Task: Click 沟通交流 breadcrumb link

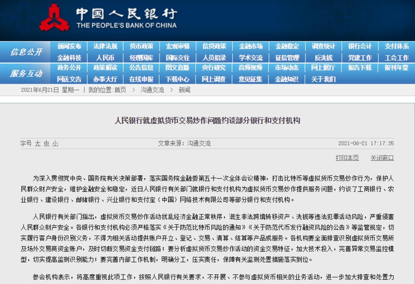Action: pyautogui.click(x=152, y=90)
